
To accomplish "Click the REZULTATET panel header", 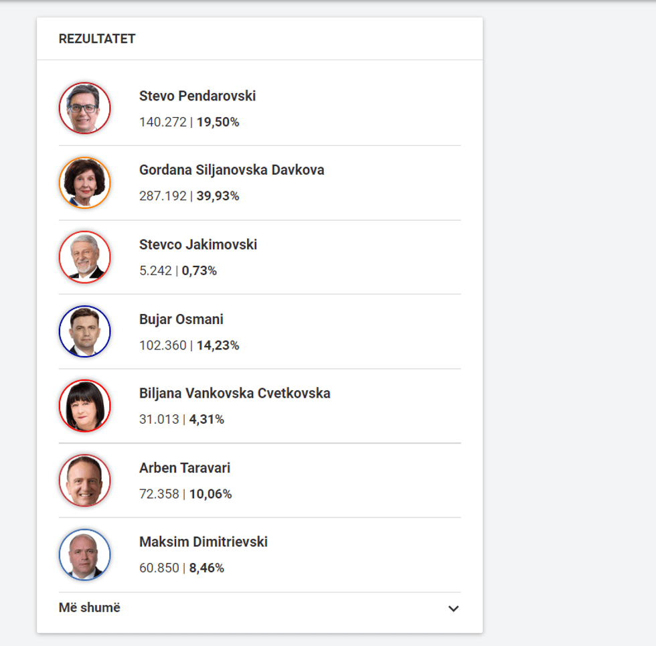I will (x=97, y=39).
